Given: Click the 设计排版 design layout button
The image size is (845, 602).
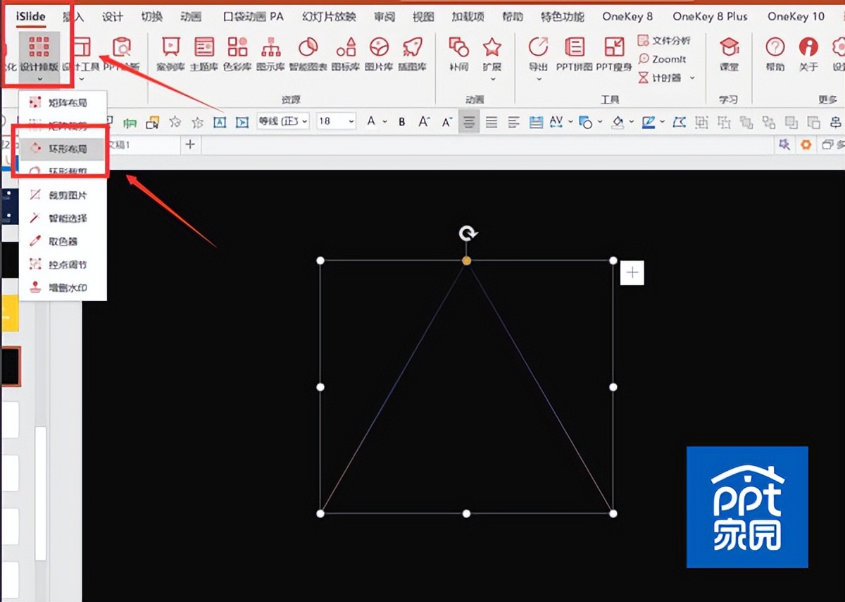Looking at the screenshot, I should coord(39,56).
